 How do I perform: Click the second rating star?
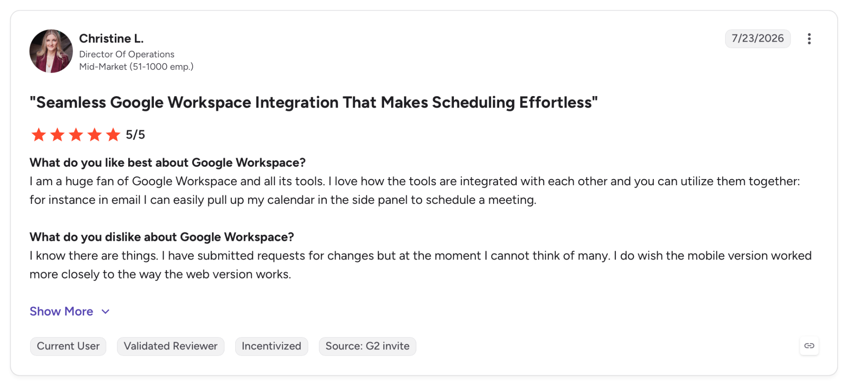(x=57, y=134)
